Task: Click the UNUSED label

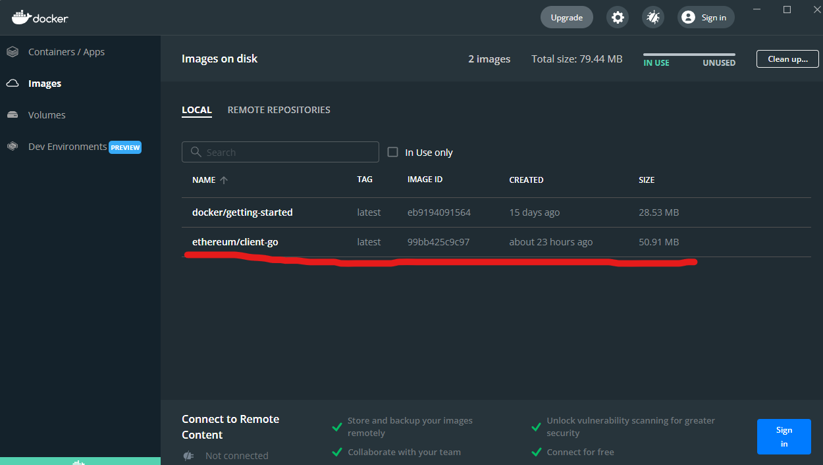Action: (x=719, y=63)
